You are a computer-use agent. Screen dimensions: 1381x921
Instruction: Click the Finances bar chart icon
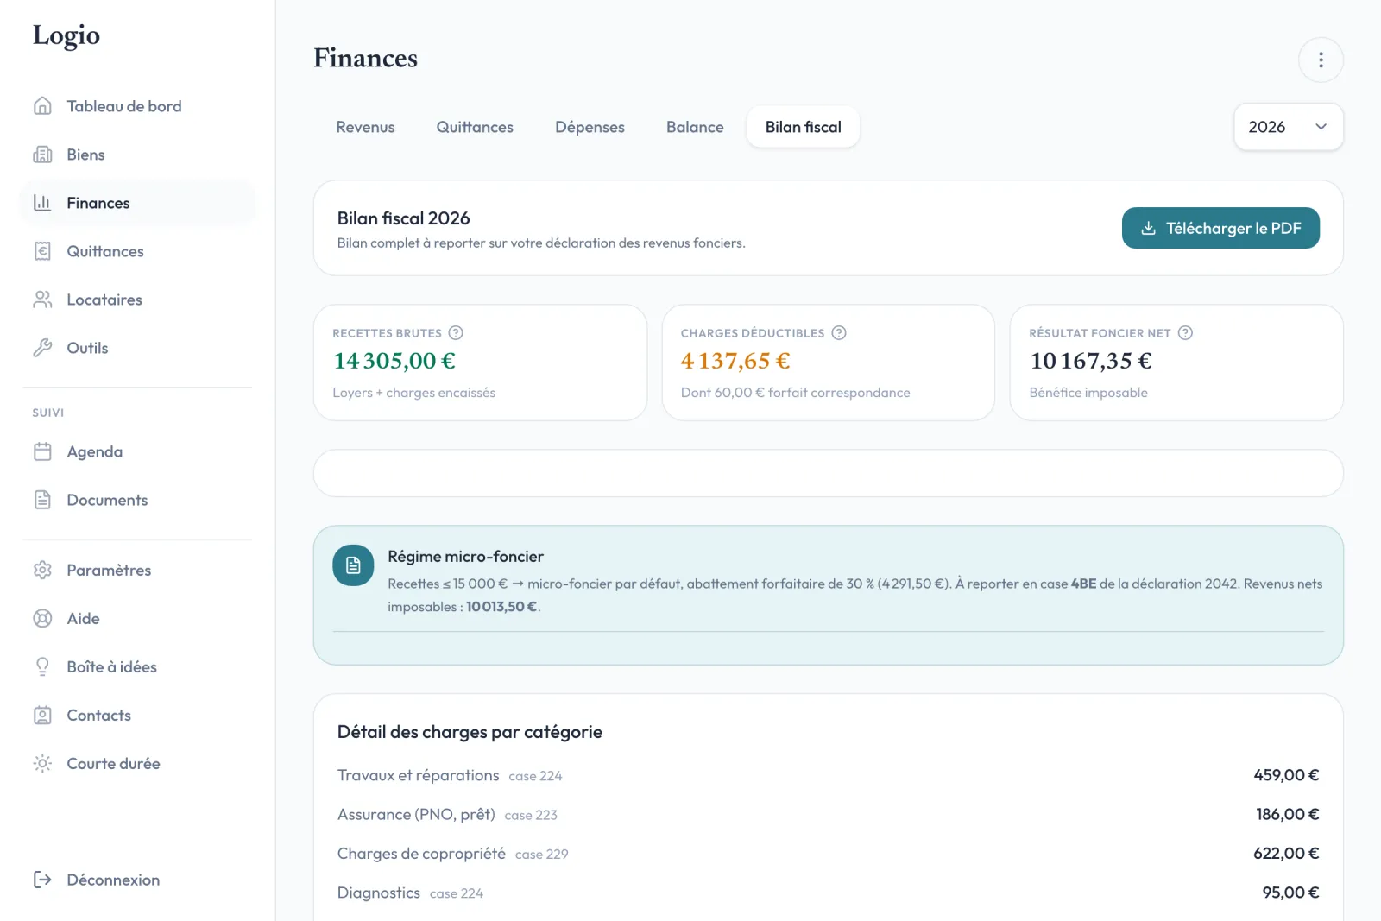[x=42, y=203]
